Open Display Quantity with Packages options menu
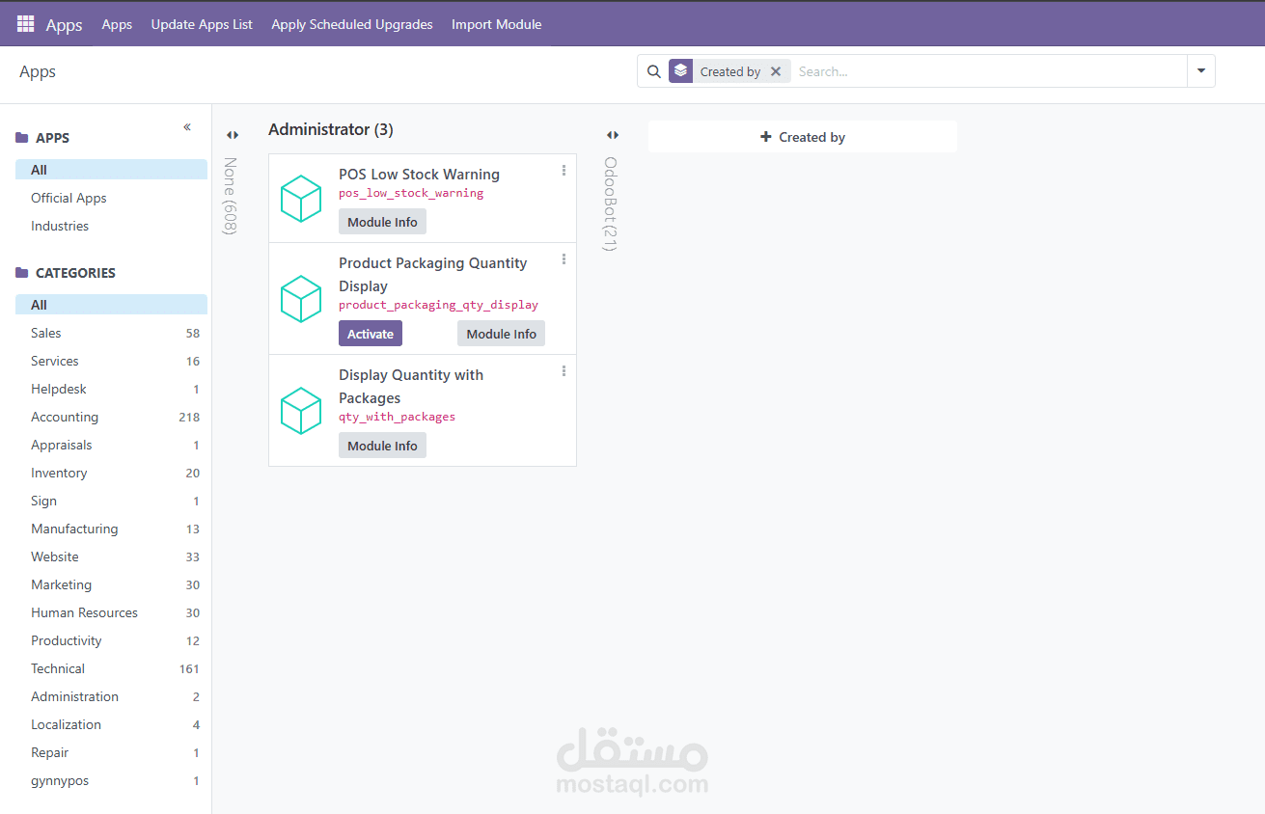This screenshot has width=1265, height=814. click(x=564, y=371)
